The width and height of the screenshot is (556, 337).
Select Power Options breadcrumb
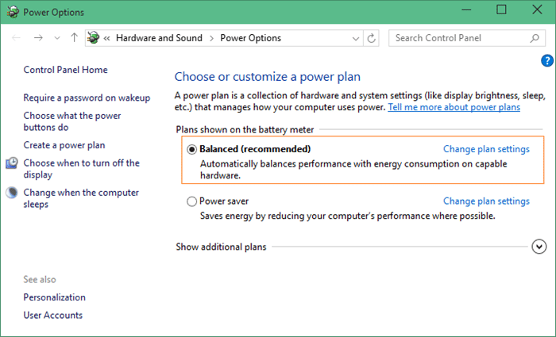tap(251, 38)
